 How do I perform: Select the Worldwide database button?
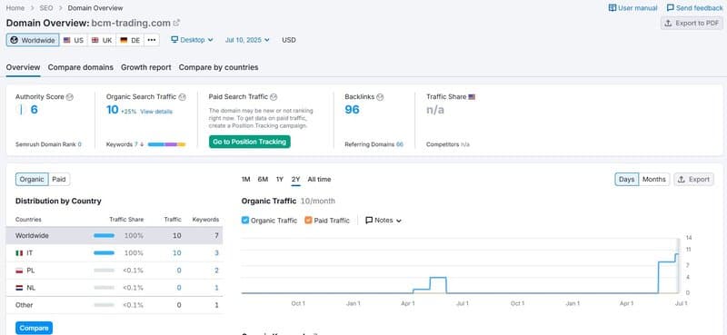tap(33, 40)
